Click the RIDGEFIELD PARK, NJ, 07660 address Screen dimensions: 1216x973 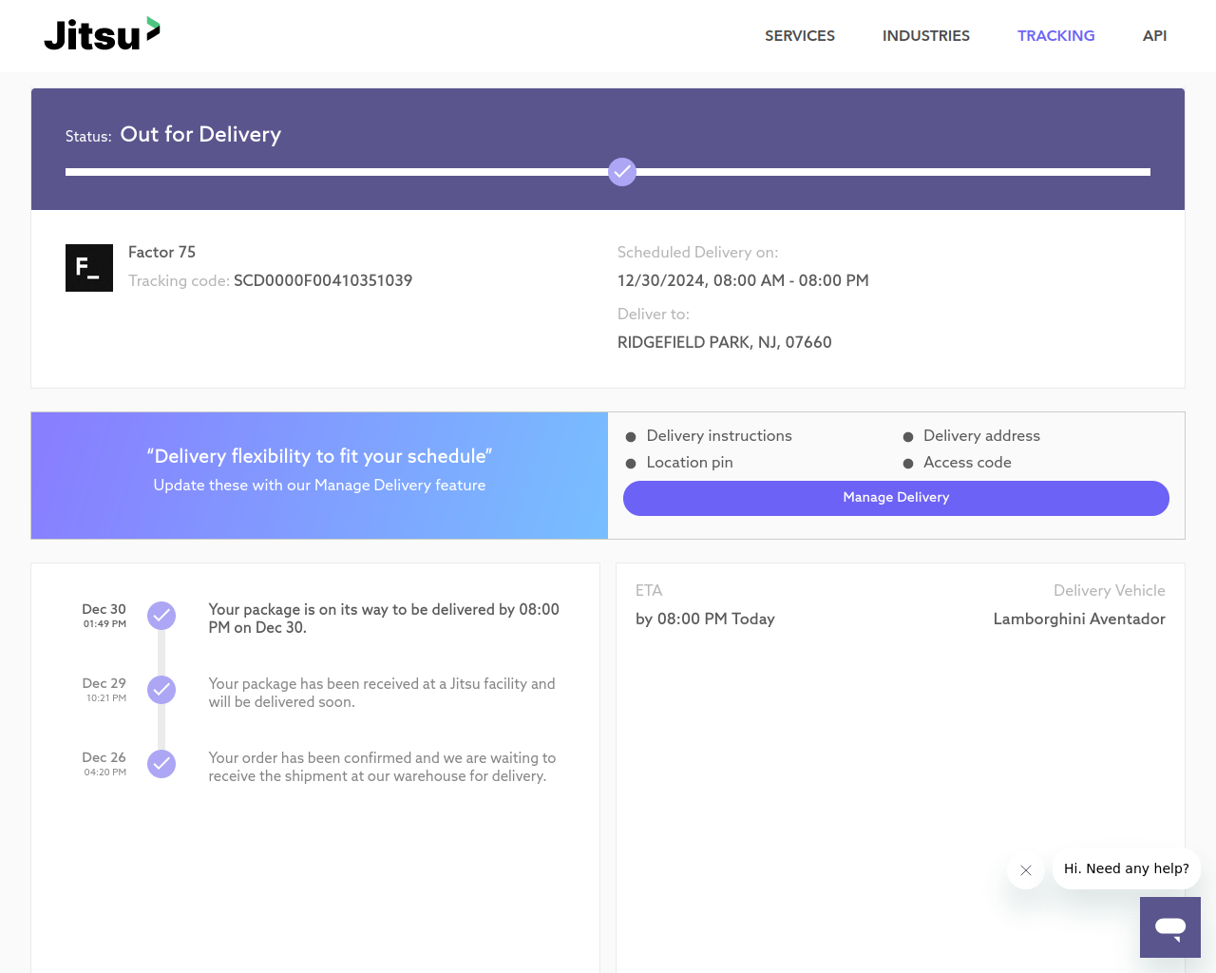pyautogui.click(x=725, y=342)
